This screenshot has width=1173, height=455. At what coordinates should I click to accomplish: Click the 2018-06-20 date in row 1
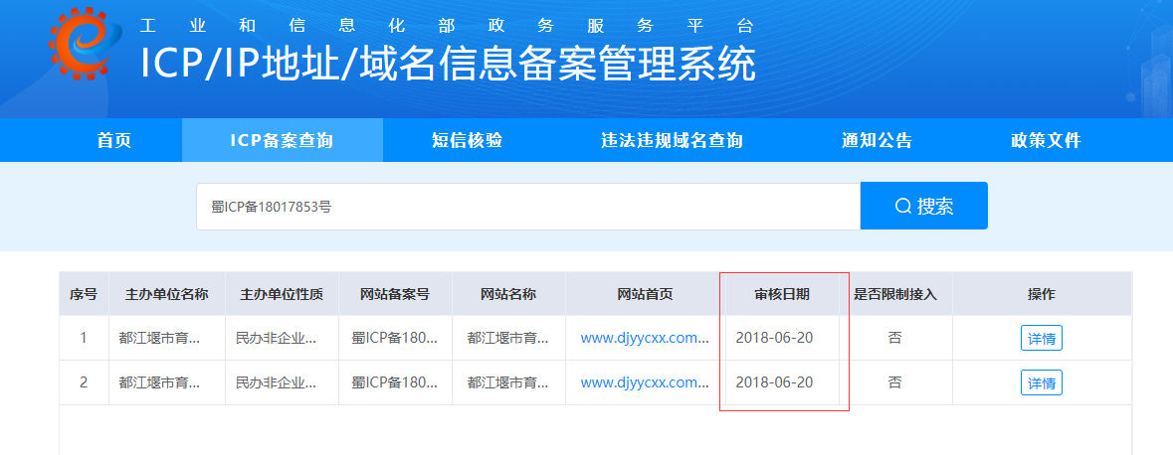pos(774,338)
